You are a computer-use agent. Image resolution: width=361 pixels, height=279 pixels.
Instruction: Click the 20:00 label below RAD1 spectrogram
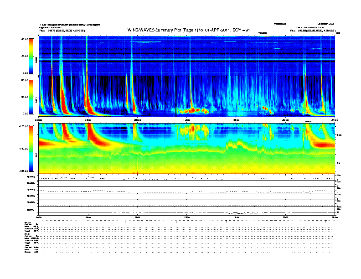pyautogui.click(x=285, y=120)
